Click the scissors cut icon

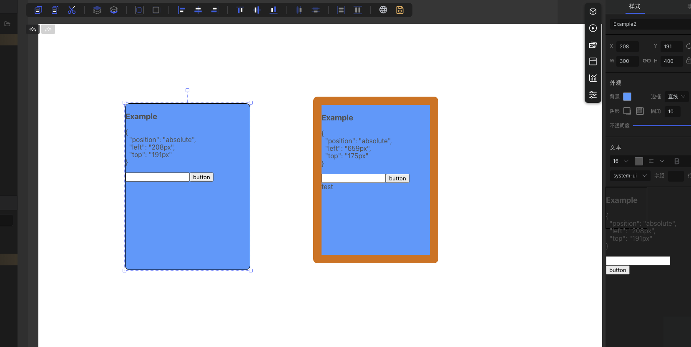point(72,10)
